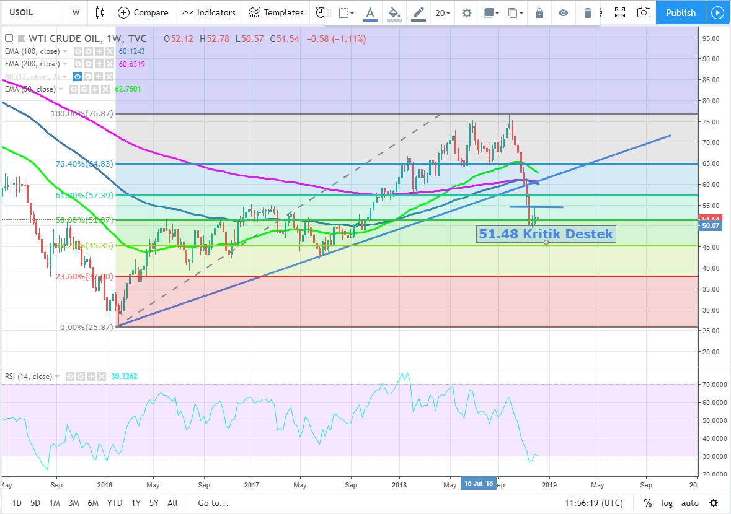Open chart settings gear at bottom right
This screenshot has width=731, height=514.
[714, 503]
